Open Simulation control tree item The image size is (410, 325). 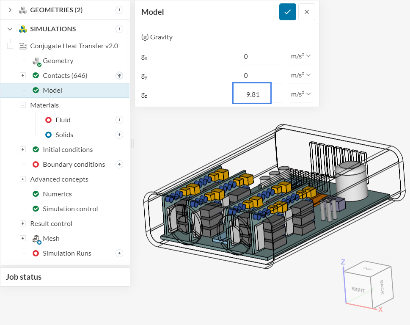point(70,209)
